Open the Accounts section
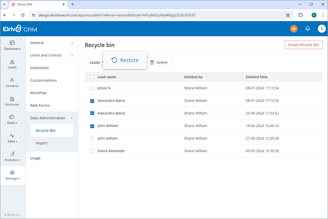This screenshot has width=328, height=219. (x=12, y=101)
